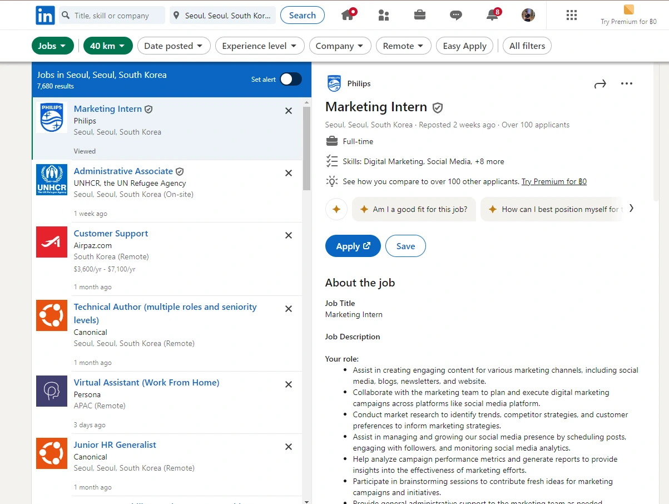This screenshot has height=504, width=669.
Task: Go to the Home feed icon
Action: click(x=348, y=15)
